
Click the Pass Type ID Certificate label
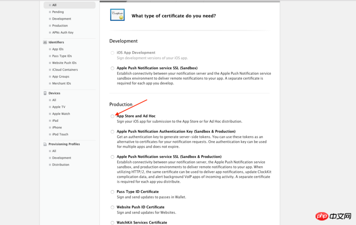point(138,192)
